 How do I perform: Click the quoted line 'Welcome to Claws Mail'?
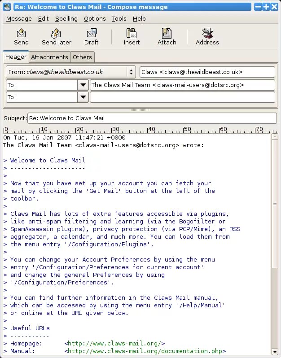click(48, 160)
